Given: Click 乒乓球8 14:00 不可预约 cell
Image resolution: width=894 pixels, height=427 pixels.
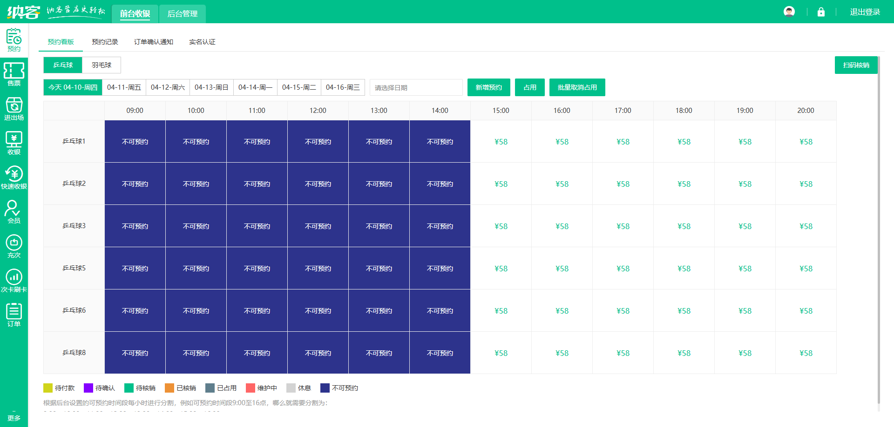Looking at the screenshot, I should click(440, 353).
